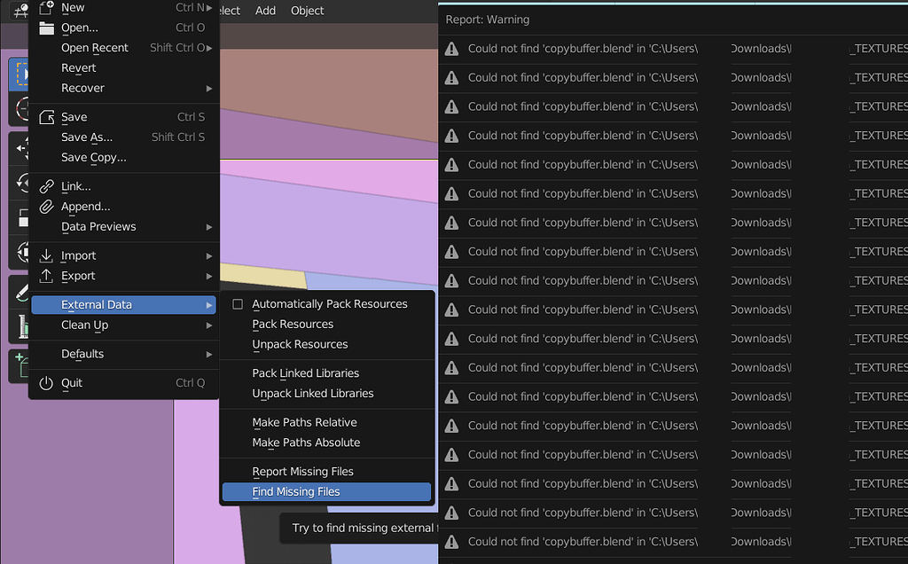This screenshot has height=564, width=908.
Task: Select the Select Box tool in toolbar
Action: tap(20, 74)
